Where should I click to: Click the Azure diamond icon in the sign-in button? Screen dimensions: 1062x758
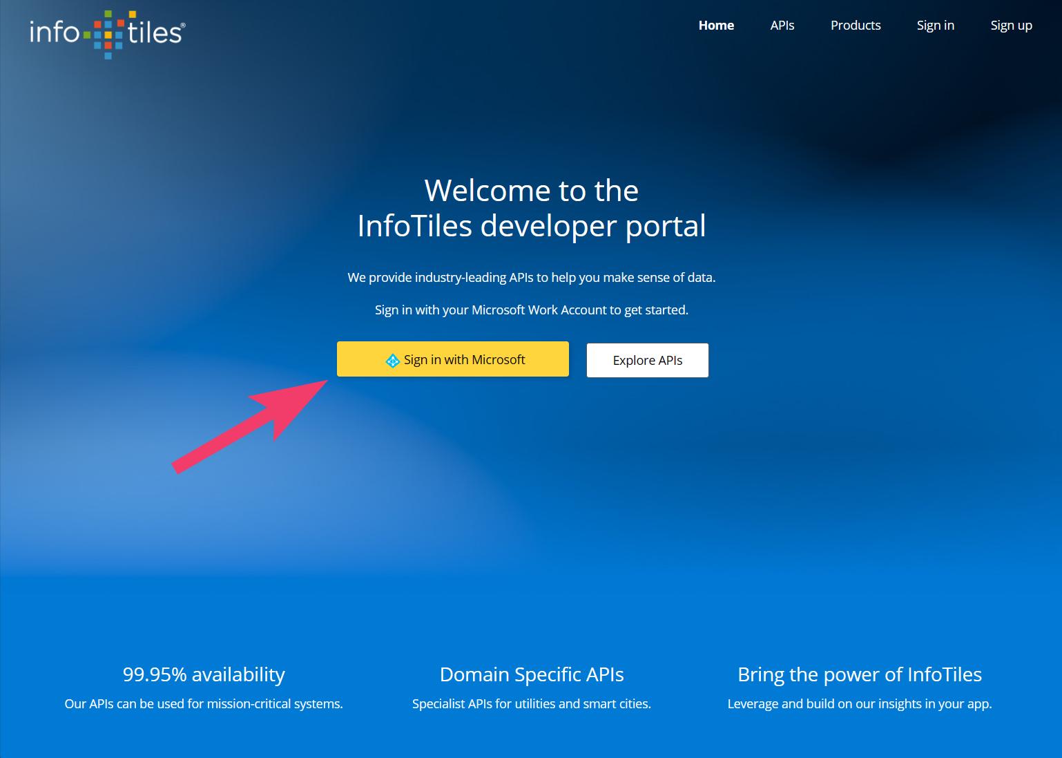point(392,361)
